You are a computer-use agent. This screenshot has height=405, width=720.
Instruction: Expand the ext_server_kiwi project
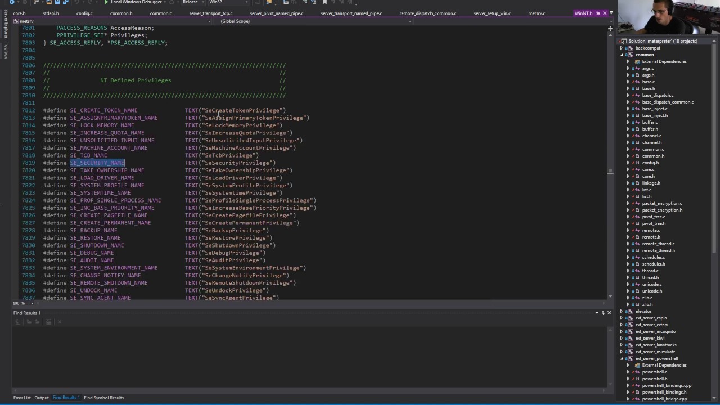[x=622, y=338]
